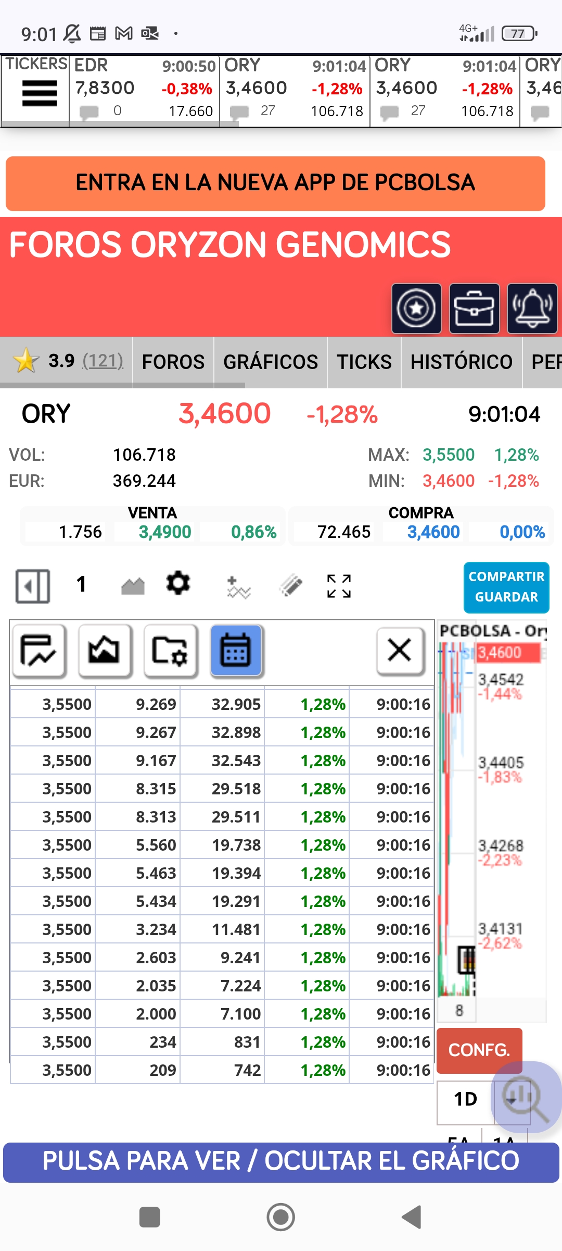This screenshot has height=1251, width=562.
Task: Tap the COMPARTIR GUARDAR button
Action: [x=506, y=587]
